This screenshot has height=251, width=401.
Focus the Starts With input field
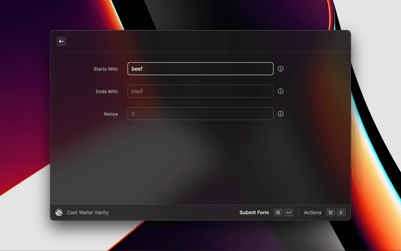tap(200, 69)
